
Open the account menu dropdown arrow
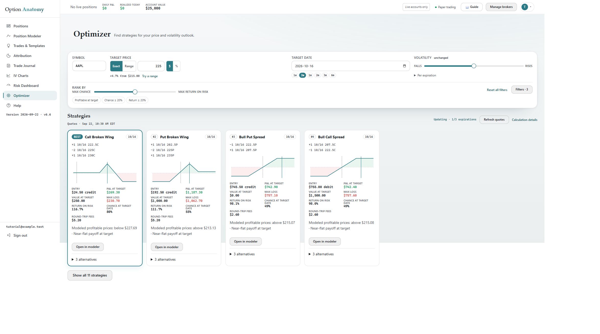click(531, 7)
